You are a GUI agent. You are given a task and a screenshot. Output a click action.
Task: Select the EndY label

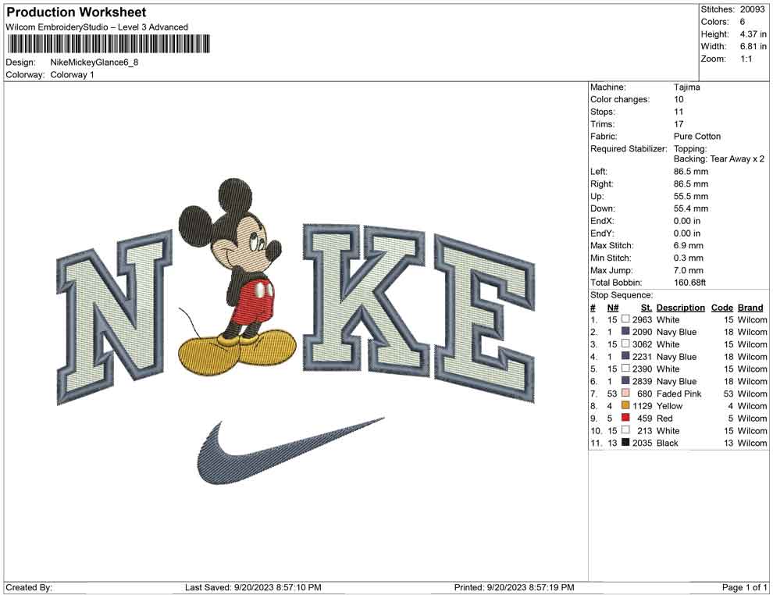[x=602, y=233]
